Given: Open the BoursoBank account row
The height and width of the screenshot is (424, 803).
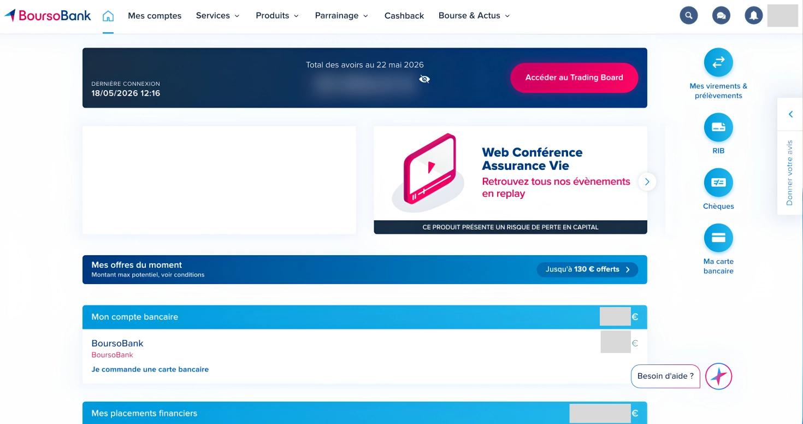Looking at the screenshot, I should [364, 356].
